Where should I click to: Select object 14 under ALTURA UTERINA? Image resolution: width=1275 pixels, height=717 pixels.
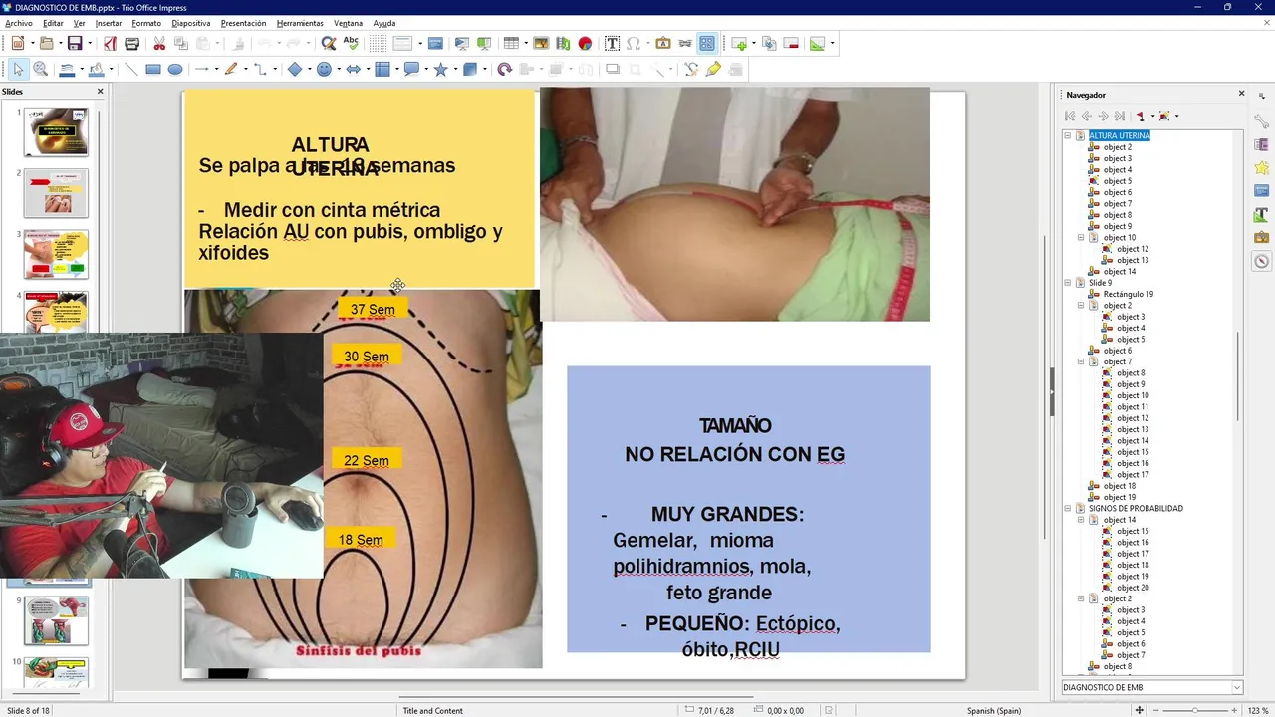pos(1120,271)
